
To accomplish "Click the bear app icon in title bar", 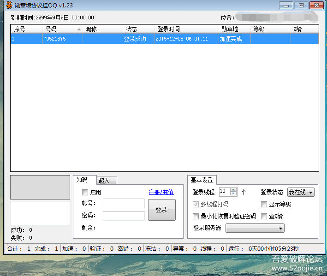I will pos(9,5).
